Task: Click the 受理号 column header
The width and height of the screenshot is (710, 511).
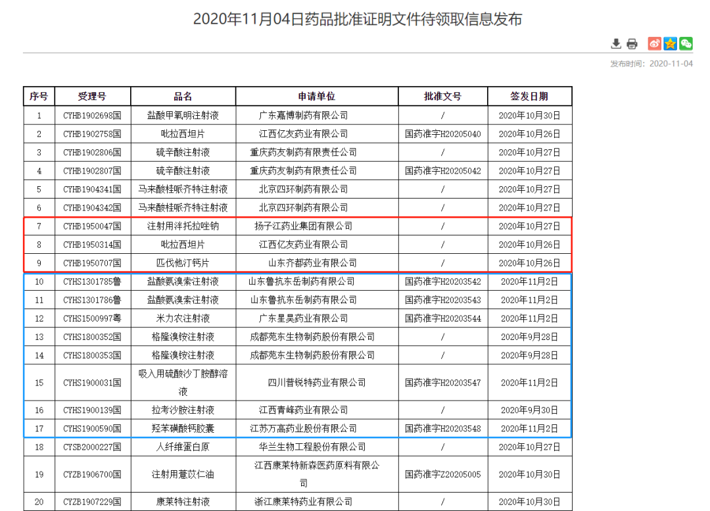Action: [93, 97]
